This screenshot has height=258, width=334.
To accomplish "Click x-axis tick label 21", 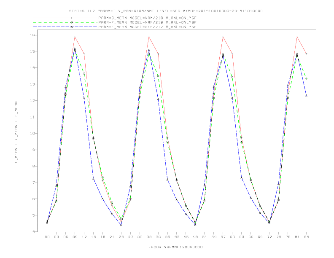I will [112, 237].
